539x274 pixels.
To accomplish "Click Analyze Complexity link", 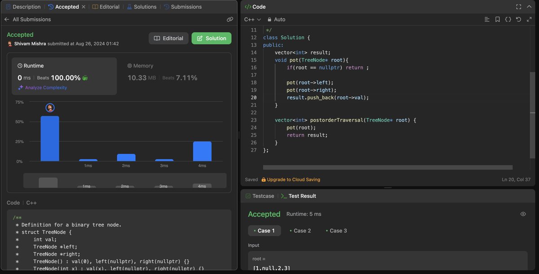I will click(x=42, y=88).
